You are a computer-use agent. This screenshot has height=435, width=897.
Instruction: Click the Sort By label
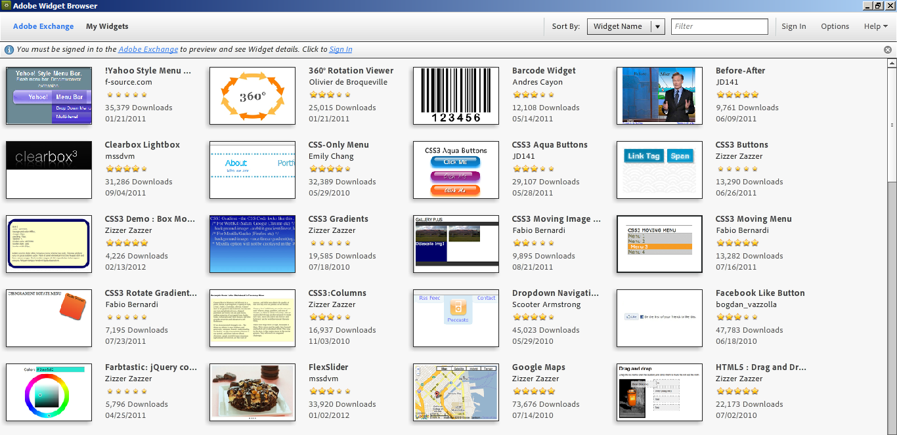565,26
